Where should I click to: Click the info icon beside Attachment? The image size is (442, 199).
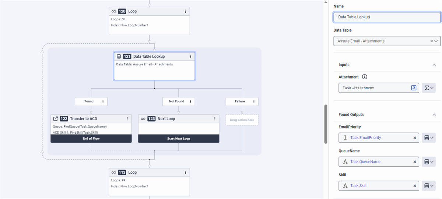point(365,77)
